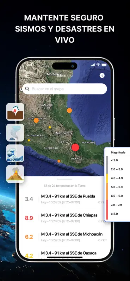This screenshot has width=130, height=281.
Task: Click the terremoto screen title
Action: (x=65, y=76)
